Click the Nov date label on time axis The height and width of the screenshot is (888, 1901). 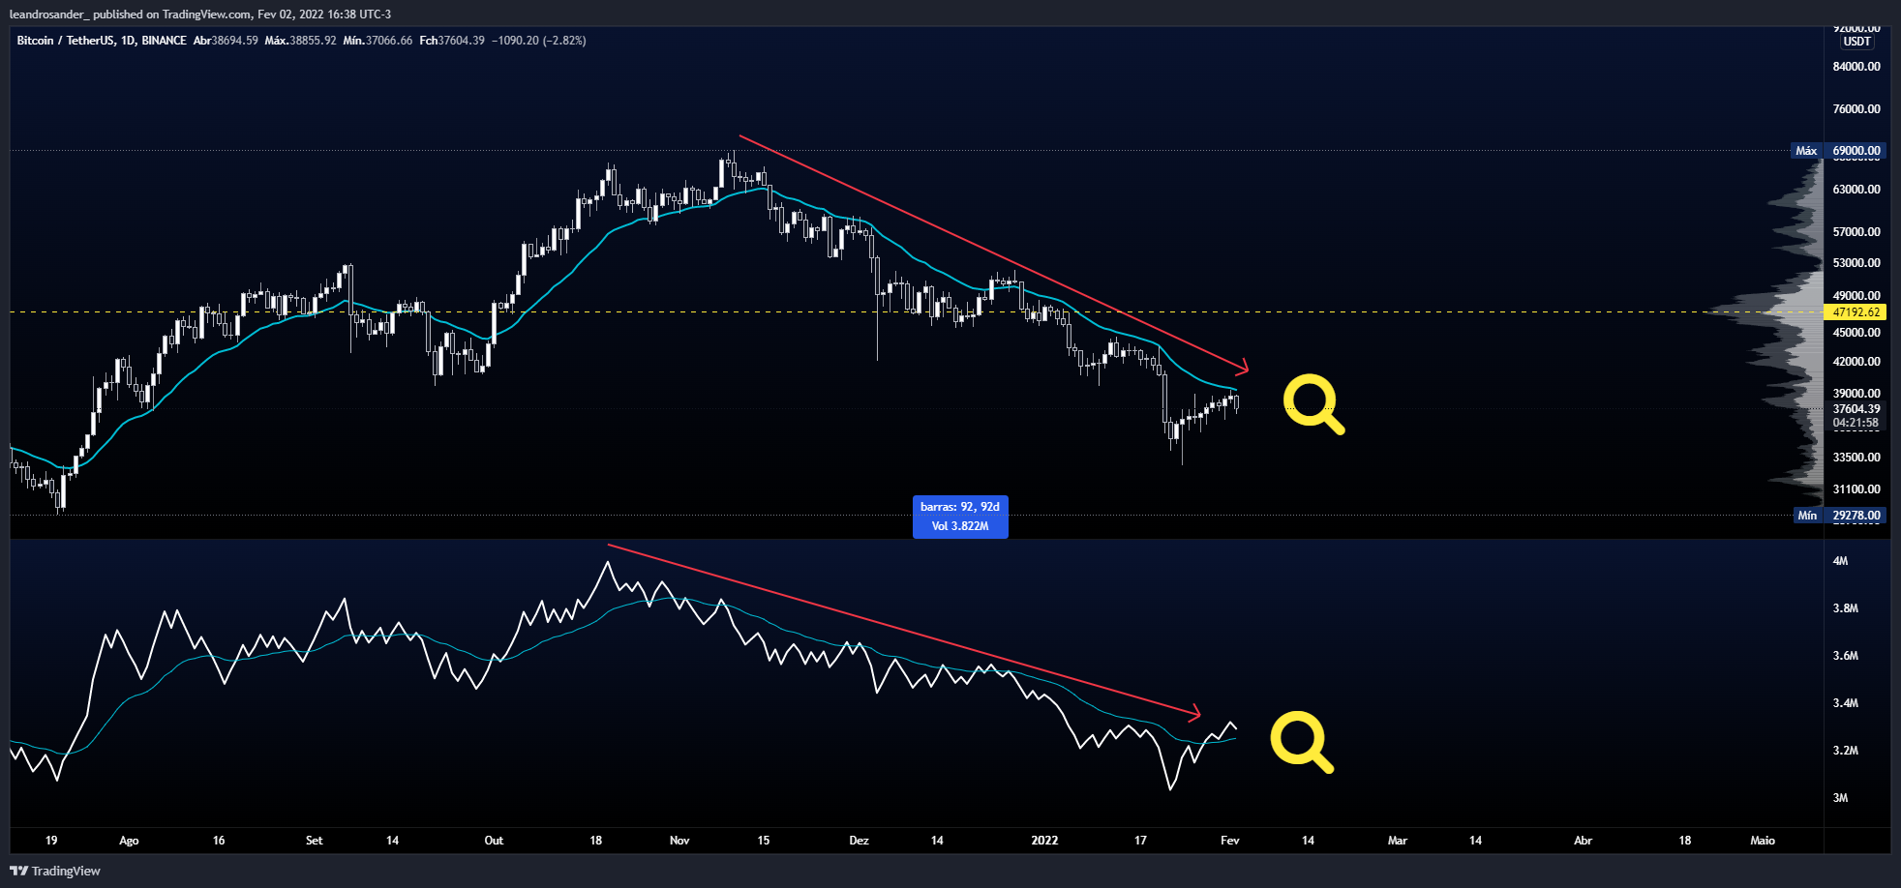coord(679,841)
